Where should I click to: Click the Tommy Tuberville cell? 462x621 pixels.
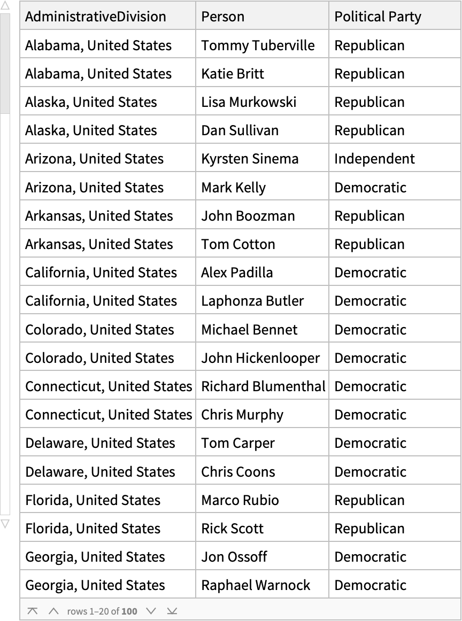(x=258, y=45)
